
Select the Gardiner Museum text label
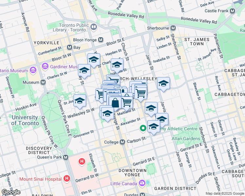coord(64,67)
